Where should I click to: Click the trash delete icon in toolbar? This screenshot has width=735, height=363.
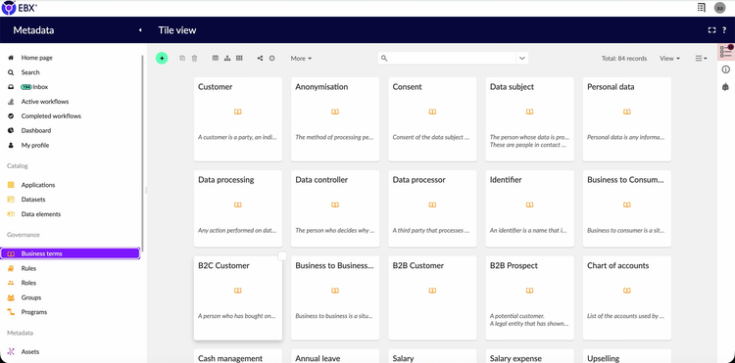coord(195,58)
